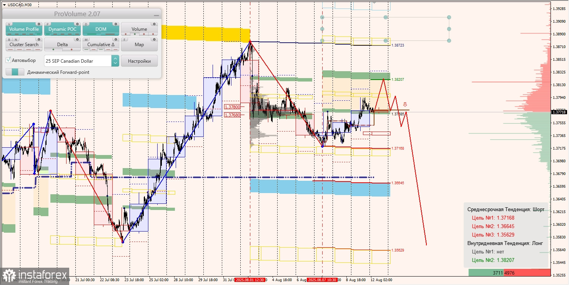Click the contract selector up/down arrows
The height and width of the screenshot is (285, 569).
[115, 61]
